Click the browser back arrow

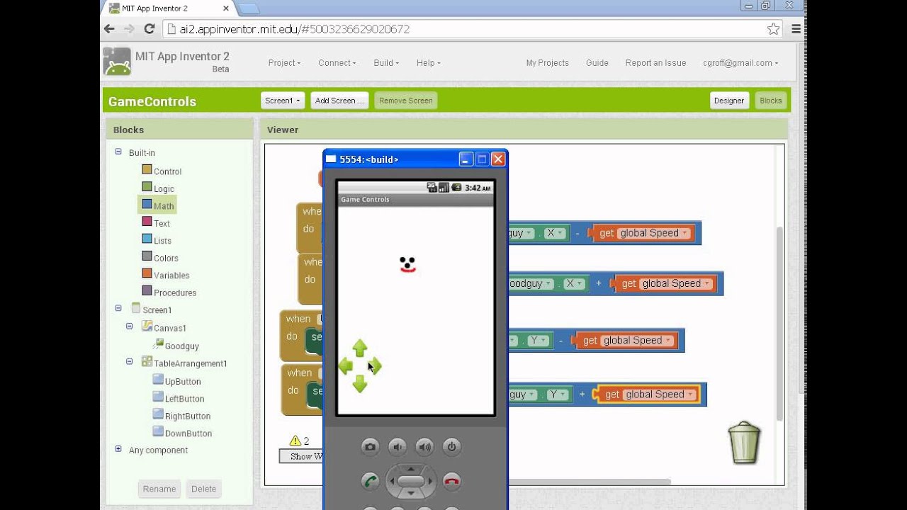coord(109,29)
